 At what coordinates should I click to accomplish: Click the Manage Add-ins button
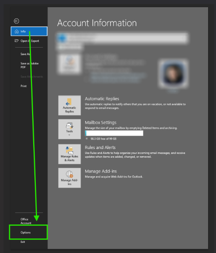69,178
